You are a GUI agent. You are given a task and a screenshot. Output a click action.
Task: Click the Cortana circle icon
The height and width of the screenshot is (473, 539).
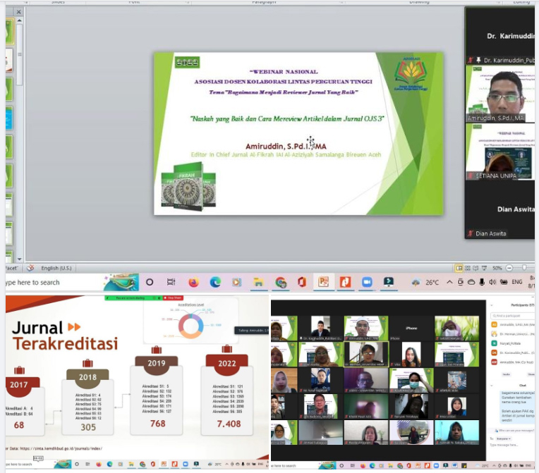coord(150,282)
